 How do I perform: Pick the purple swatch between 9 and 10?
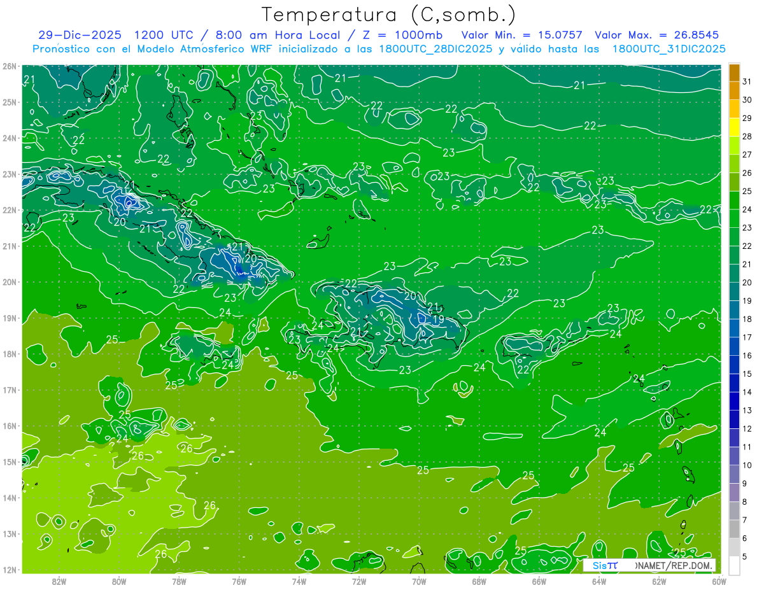point(734,474)
